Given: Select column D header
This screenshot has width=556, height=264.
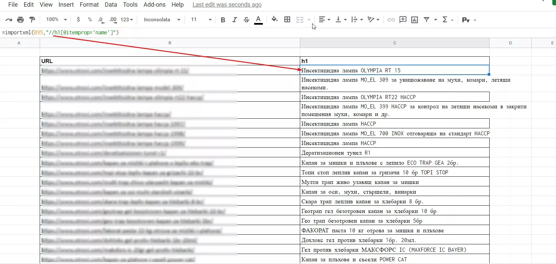Looking at the screenshot, I should click(510, 43).
